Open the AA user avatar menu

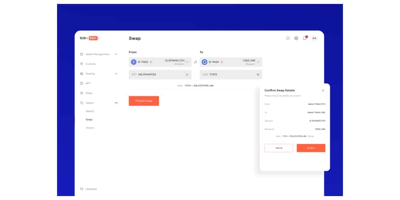tap(314, 38)
